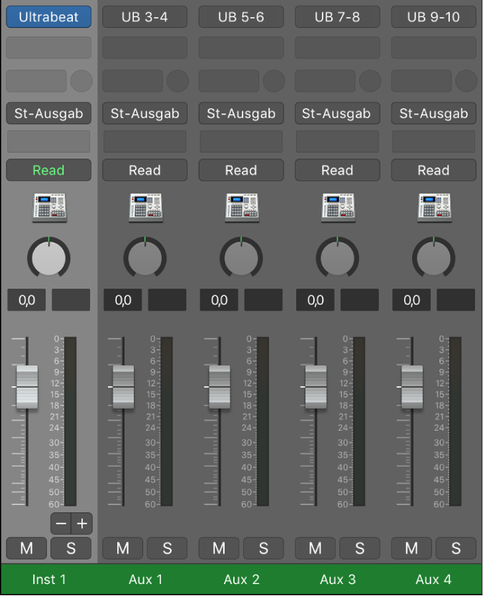
Task: Open St-Ausgab output menu on Aux 3
Action: coord(337,113)
